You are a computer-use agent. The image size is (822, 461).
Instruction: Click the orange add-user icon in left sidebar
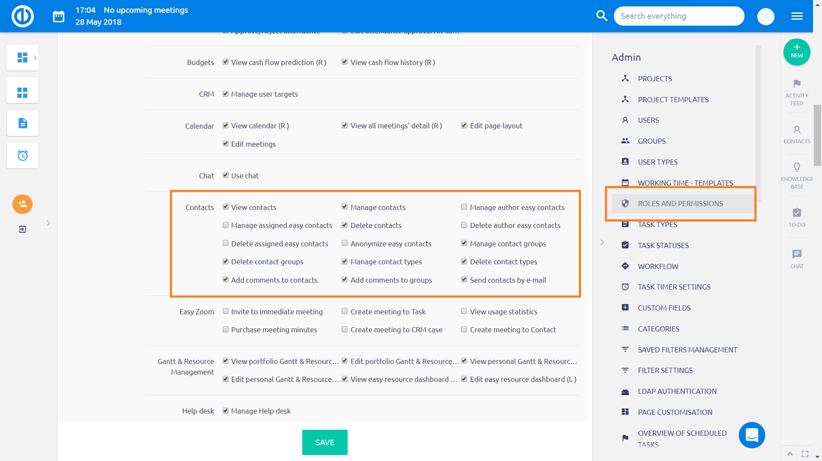22,204
